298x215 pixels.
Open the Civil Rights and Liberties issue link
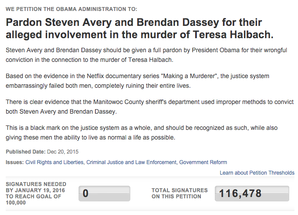click(x=55, y=162)
